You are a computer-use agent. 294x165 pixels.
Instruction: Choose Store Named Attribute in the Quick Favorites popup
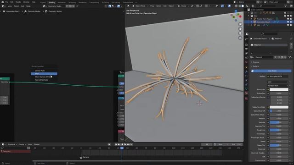[x=44, y=77]
